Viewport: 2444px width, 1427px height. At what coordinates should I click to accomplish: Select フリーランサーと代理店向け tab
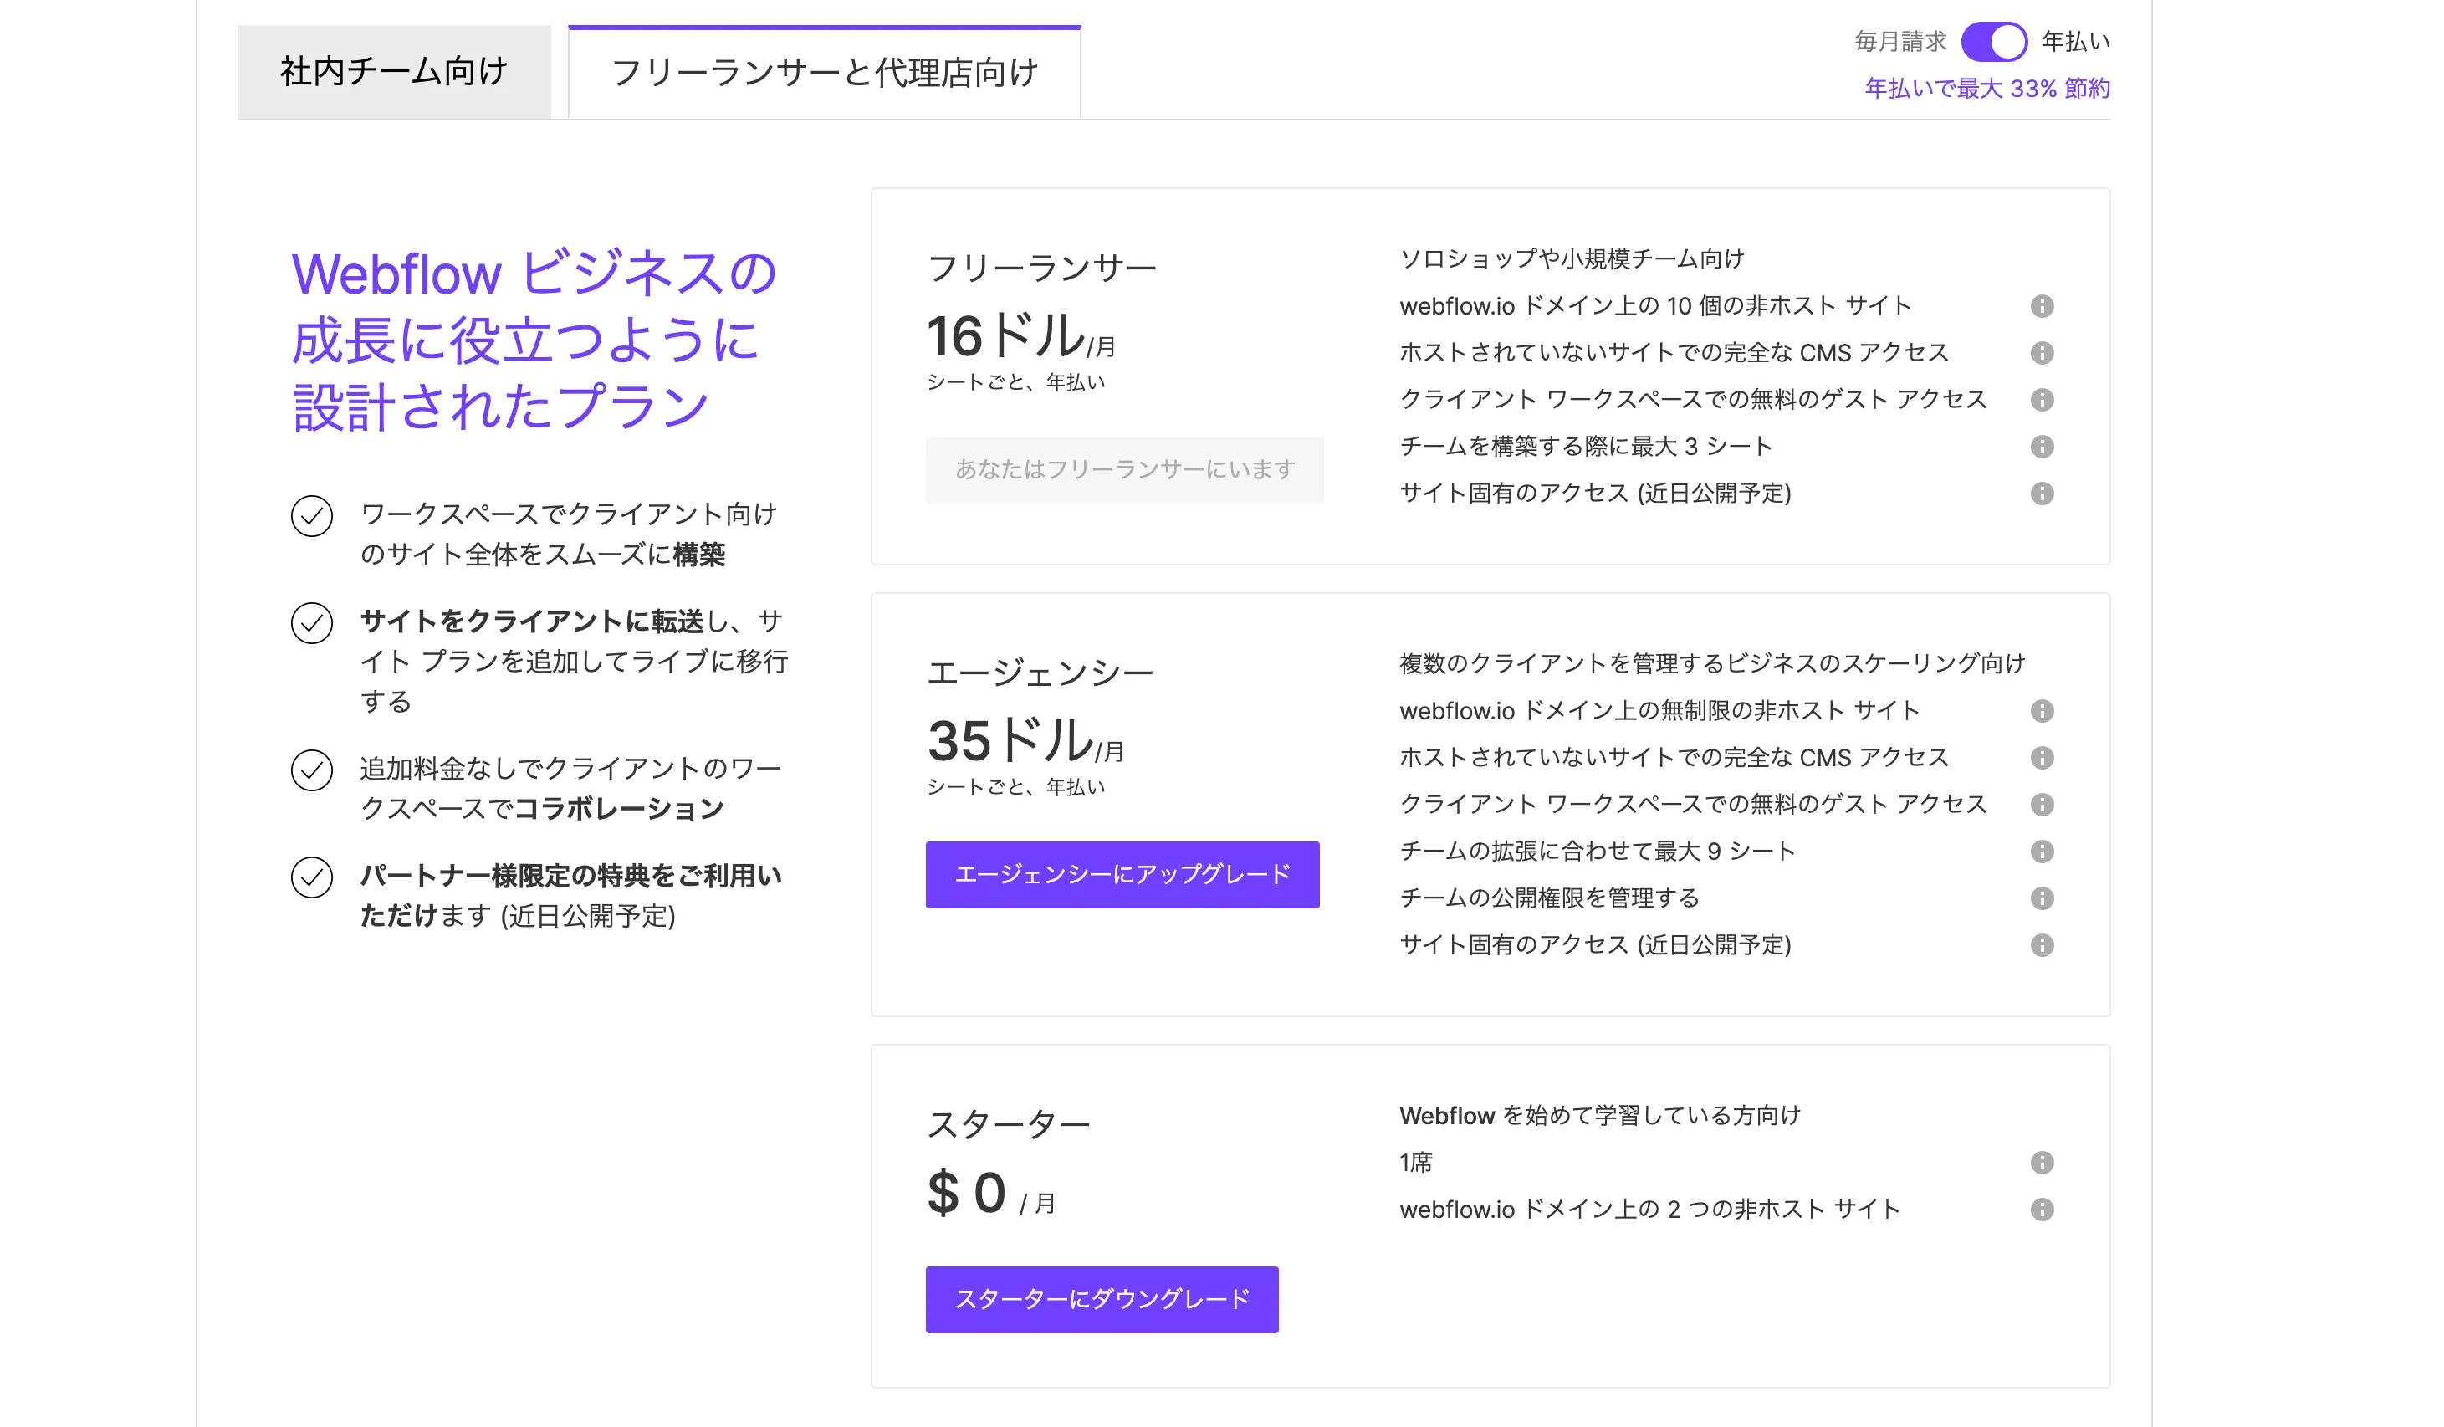tap(823, 74)
